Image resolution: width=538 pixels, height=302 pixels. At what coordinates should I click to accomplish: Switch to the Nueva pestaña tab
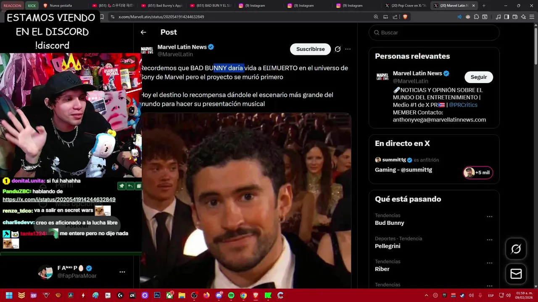[63, 5]
